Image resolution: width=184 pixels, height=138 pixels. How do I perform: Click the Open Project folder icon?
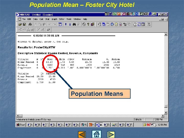[20, 25]
